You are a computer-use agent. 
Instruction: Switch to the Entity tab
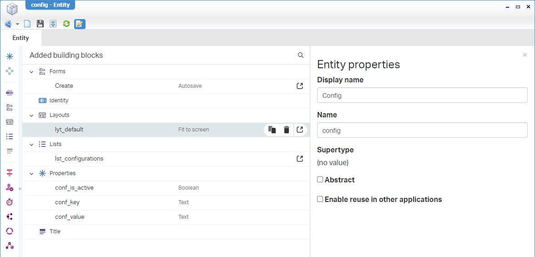tap(20, 38)
